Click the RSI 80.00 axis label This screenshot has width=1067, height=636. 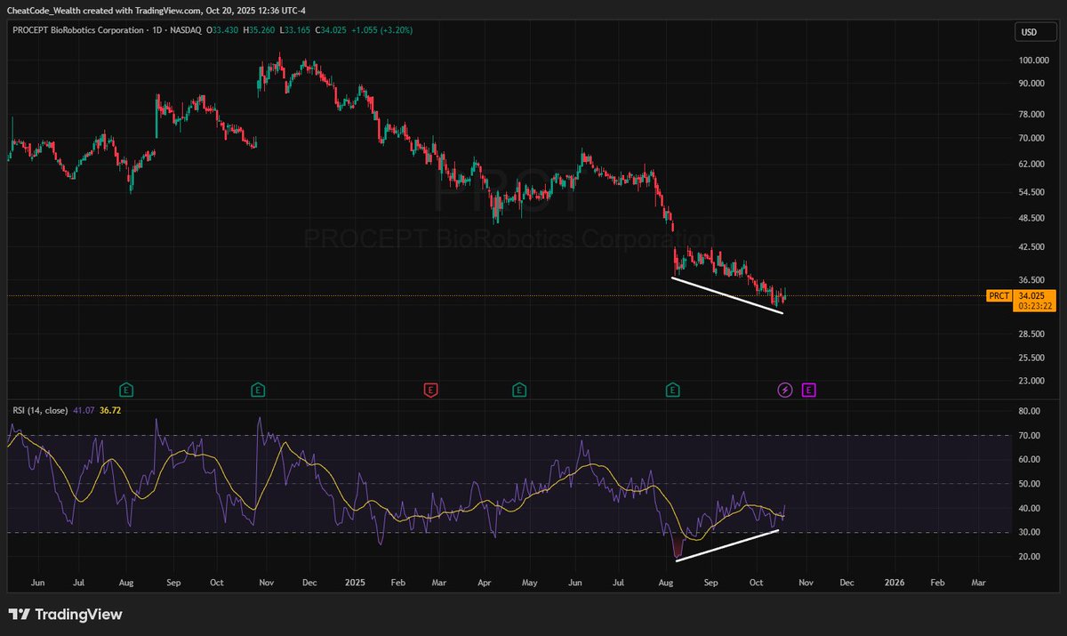[x=1031, y=412]
